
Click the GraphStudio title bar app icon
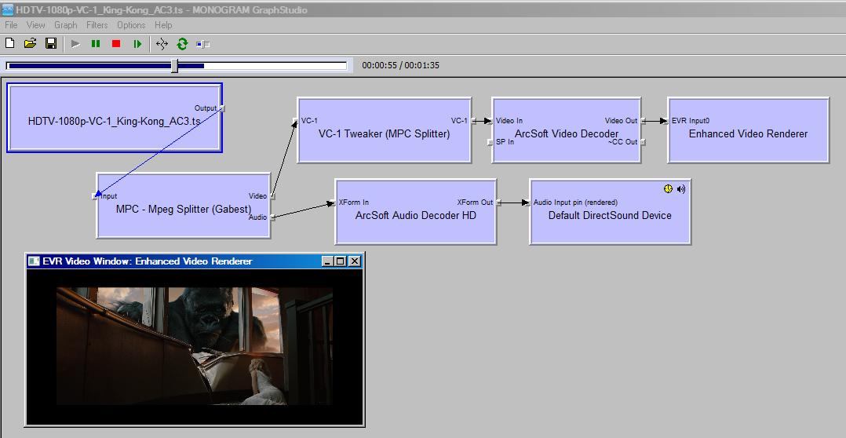pyautogui.click(x=8, y=9)
